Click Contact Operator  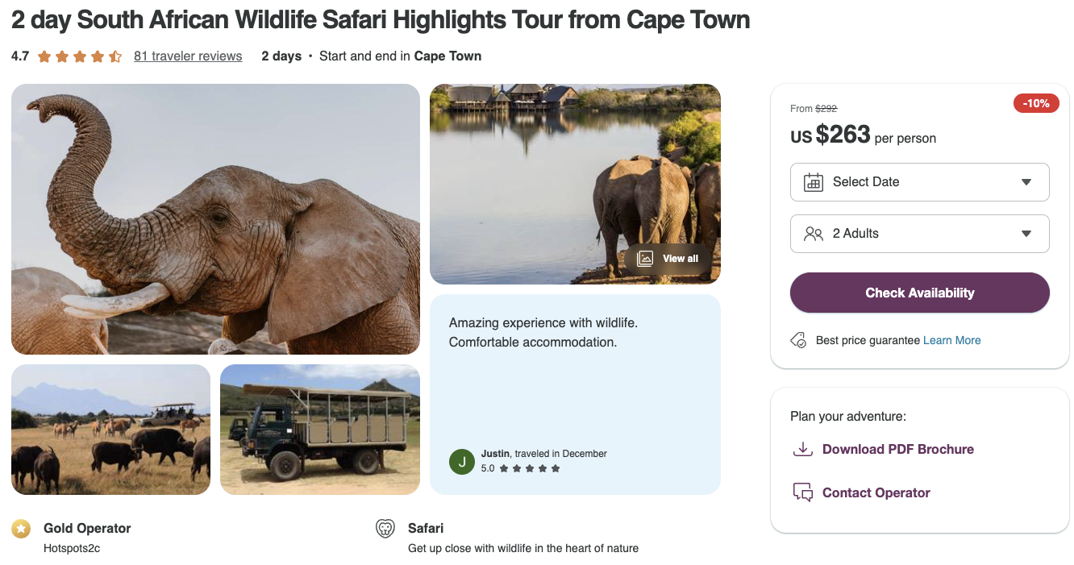876,492
